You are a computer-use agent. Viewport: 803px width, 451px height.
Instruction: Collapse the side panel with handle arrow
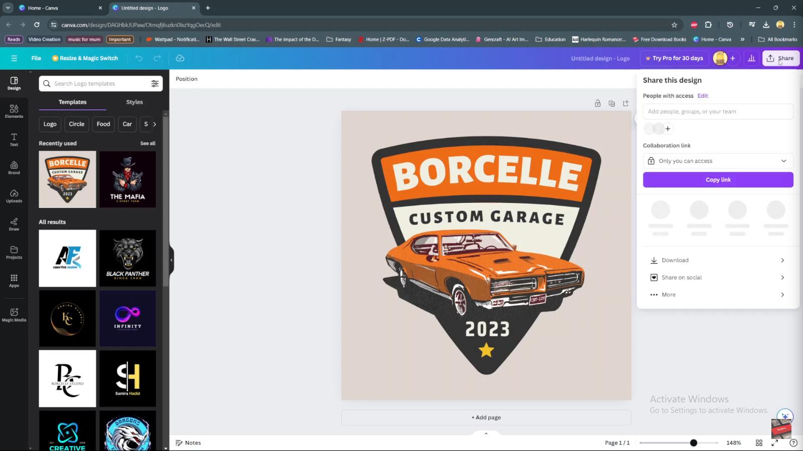point(171,260)
